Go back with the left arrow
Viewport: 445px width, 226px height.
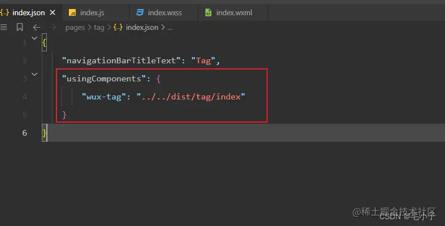[37, 28]
